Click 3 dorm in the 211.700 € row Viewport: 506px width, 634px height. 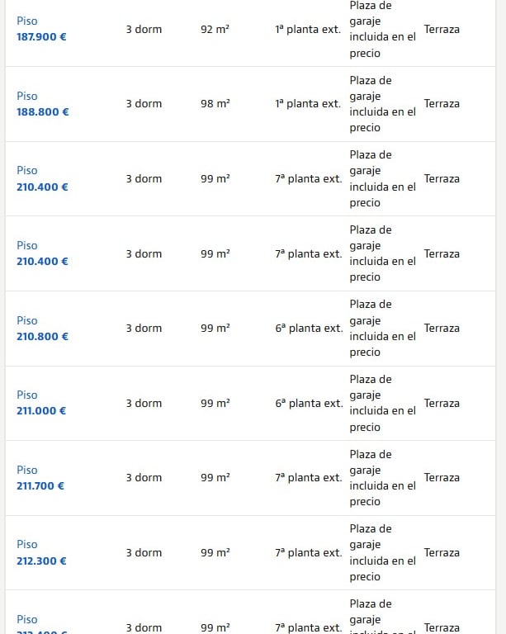click(x=144, y=478)
